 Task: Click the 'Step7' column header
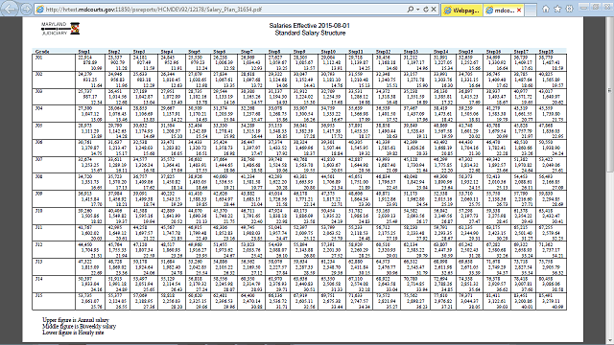tap(247, 51)
